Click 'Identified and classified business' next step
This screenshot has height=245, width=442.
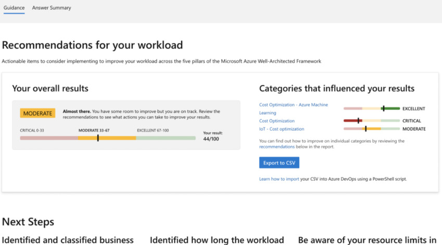coord(68,240)
